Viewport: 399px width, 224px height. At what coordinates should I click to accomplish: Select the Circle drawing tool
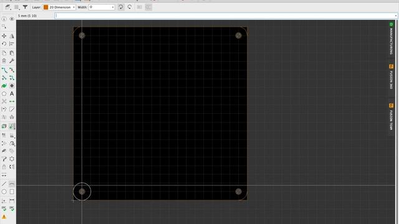click(x=4, y=192)
